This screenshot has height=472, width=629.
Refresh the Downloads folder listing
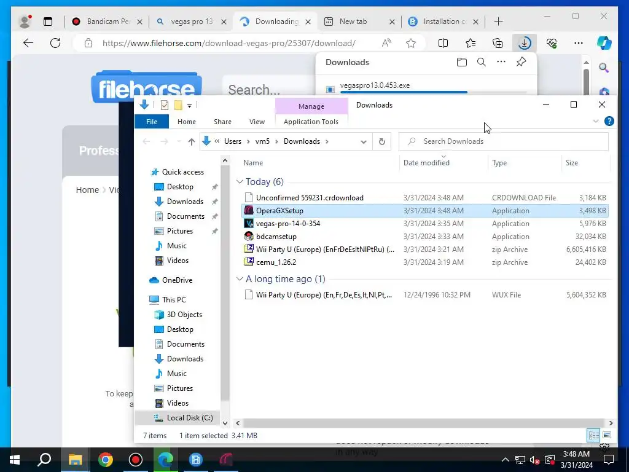pos(382,141)
